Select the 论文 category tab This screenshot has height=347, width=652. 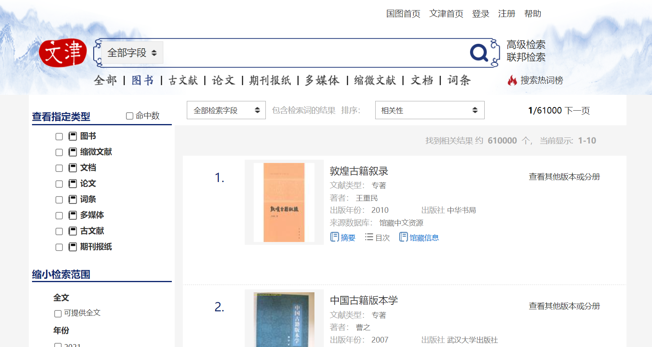(x=223, y=80)
